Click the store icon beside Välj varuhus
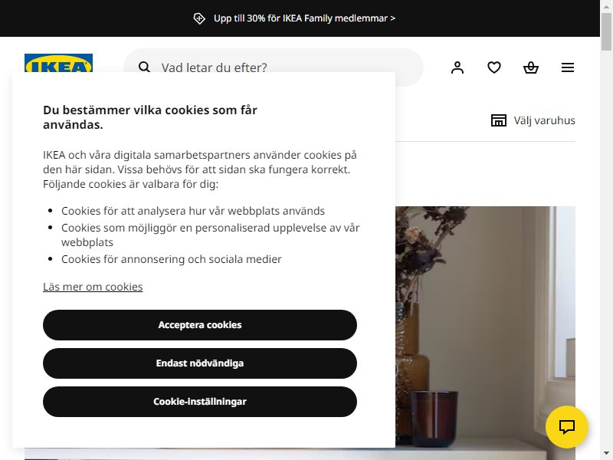Viewport: 613px width, 460px height. pyautogui.click(x=499, y=120)
